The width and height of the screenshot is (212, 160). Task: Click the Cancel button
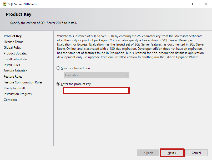tap(196, 153)
